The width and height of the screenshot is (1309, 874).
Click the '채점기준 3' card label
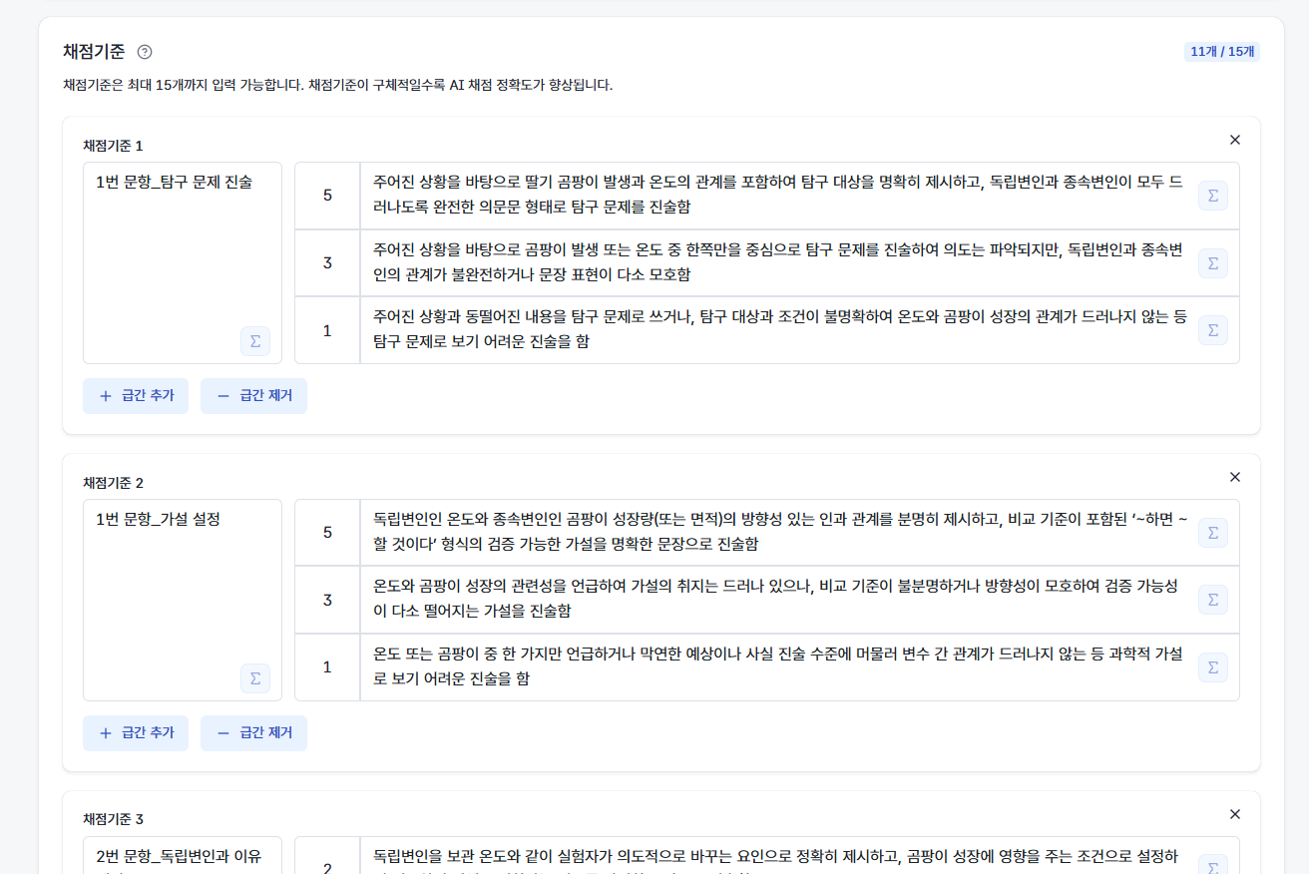pyautogui.click(x=113, y=820)
